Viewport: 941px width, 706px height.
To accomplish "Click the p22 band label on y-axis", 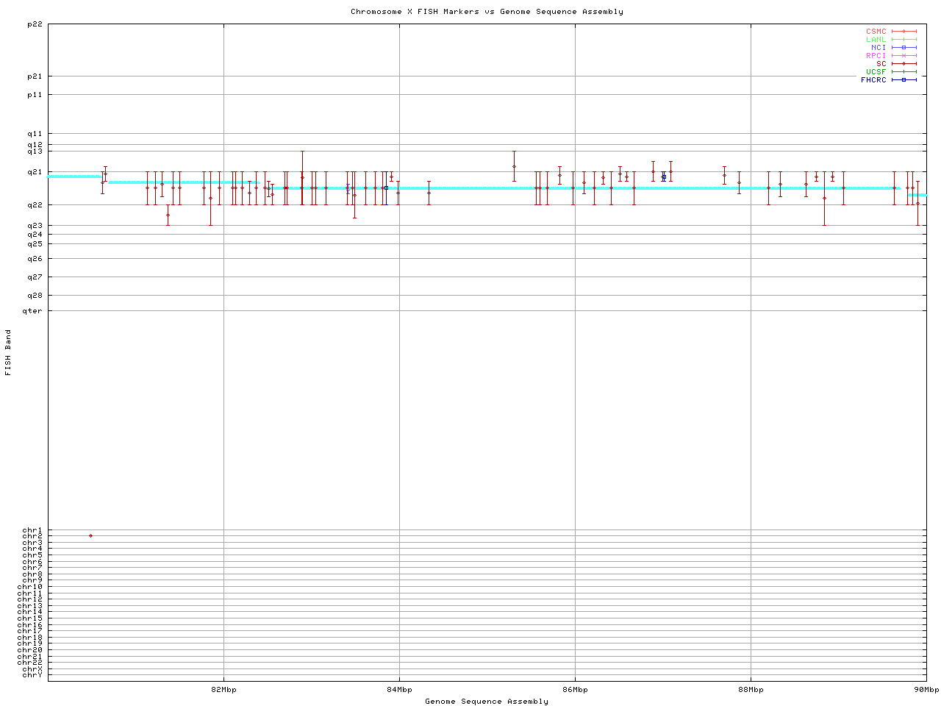I will tap(35, 24).
